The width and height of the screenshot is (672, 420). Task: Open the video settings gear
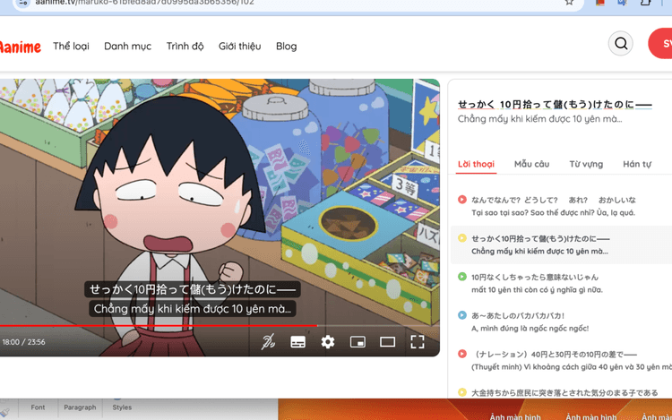click(x=328, y=342)
